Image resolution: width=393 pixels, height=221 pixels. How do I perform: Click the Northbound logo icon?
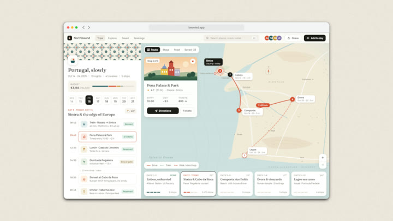tap(70, 38)
